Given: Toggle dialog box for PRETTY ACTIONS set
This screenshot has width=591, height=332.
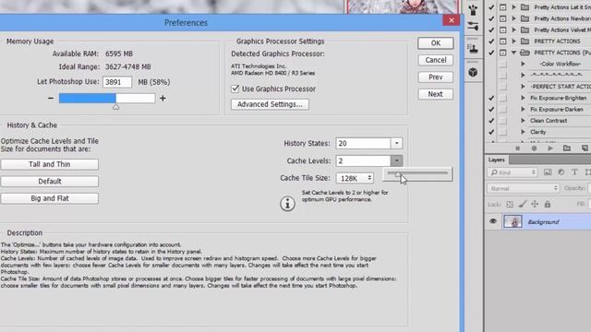Looking at the screenshot, I should point(502,41).
